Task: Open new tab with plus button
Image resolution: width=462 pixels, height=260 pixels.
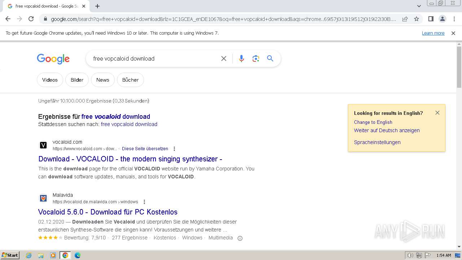Action: (x=97, y=6)
